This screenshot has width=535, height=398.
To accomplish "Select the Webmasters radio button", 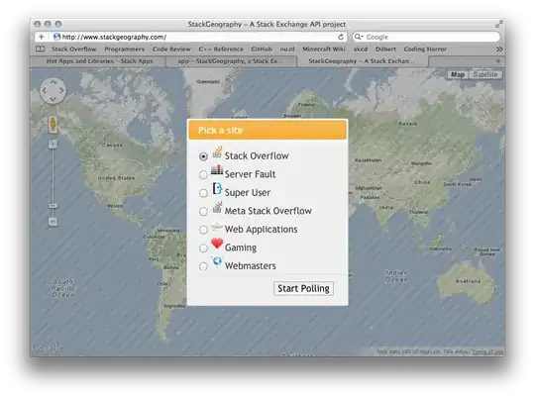I will coord(203,266).
